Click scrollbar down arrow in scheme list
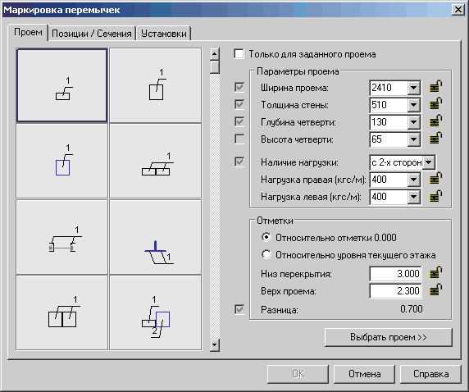This screenshot has height=392, width=469. (x=215, y=344)
